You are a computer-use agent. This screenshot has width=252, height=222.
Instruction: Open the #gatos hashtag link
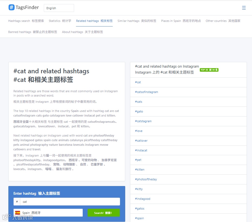pyautogui.click(x=140, y=209)
